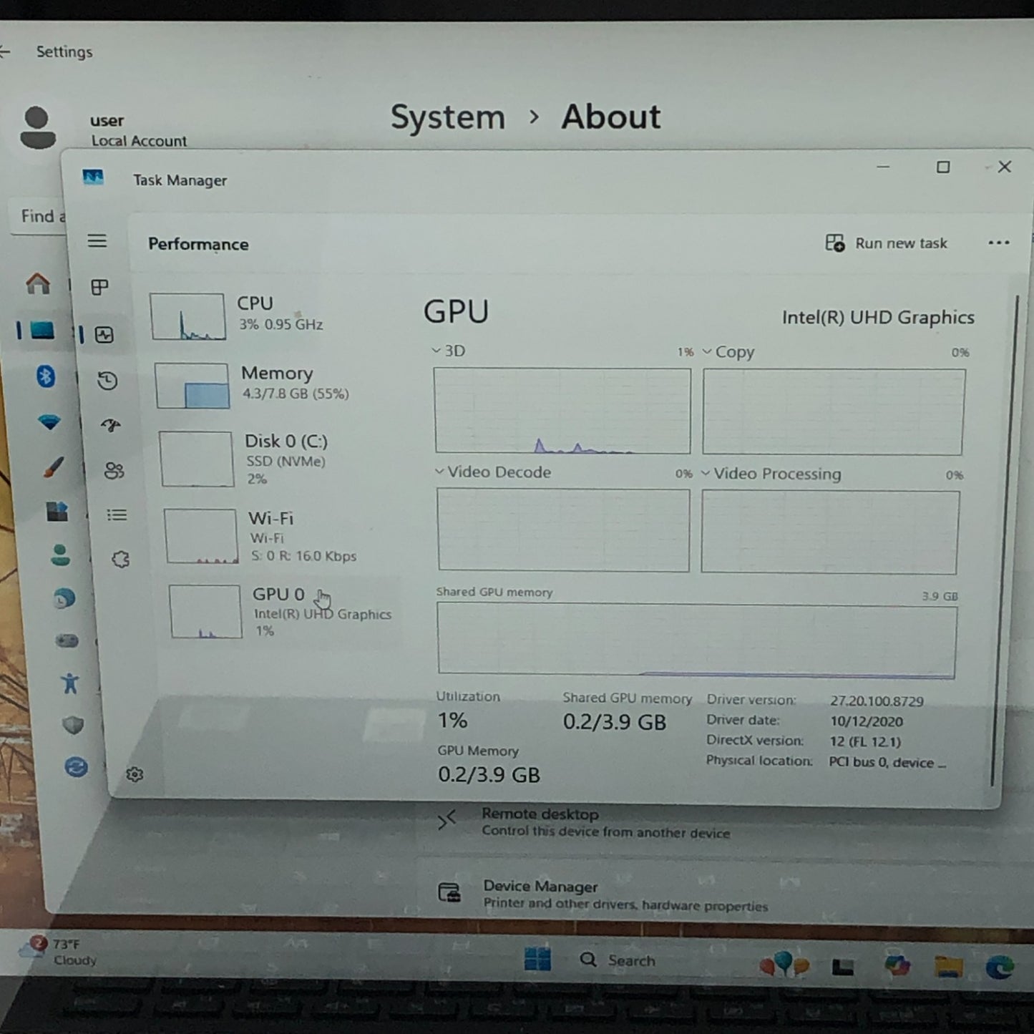Open Personalization brush icon in Settings

(x=54, y=467)
